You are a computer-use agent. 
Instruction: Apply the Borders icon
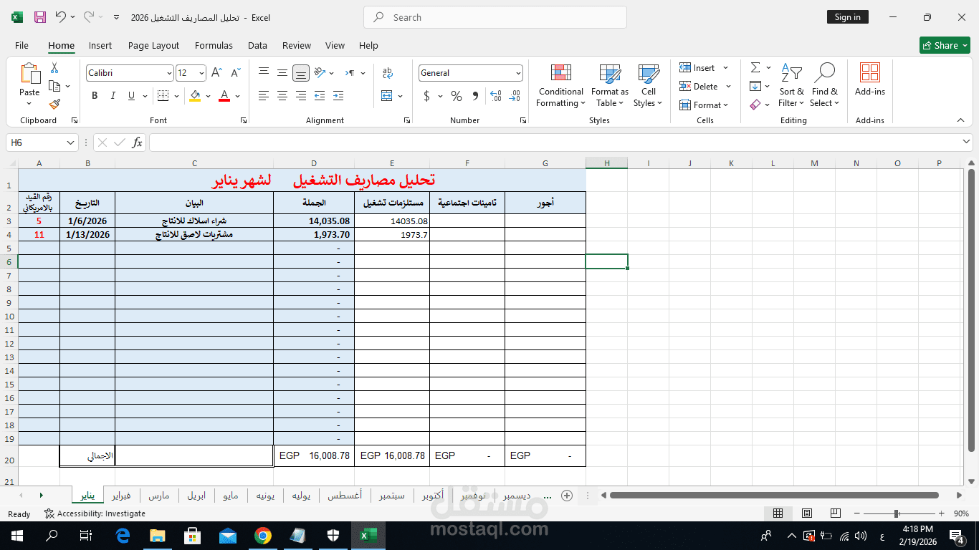(x=163, y=96)
